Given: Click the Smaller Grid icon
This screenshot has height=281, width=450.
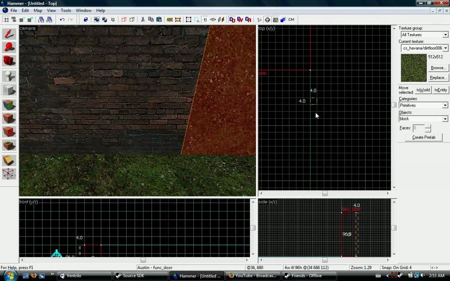Looking at the screenshot, I should click(x=21, y=20).
